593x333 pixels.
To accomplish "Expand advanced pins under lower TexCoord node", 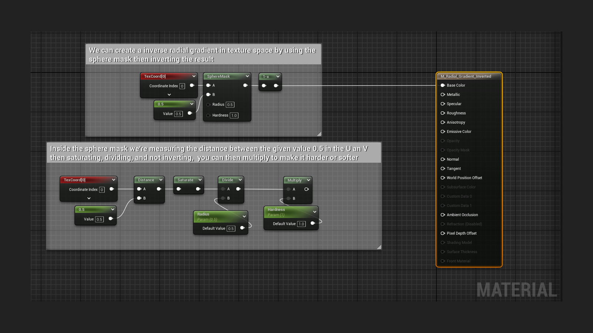I will [89, 198].
